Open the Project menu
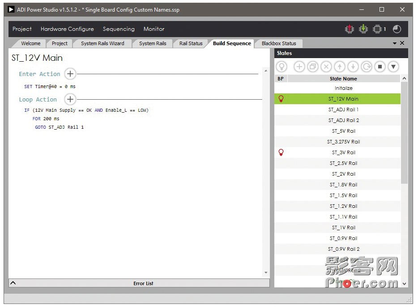418x308 pixels. [x=22, y=29]
